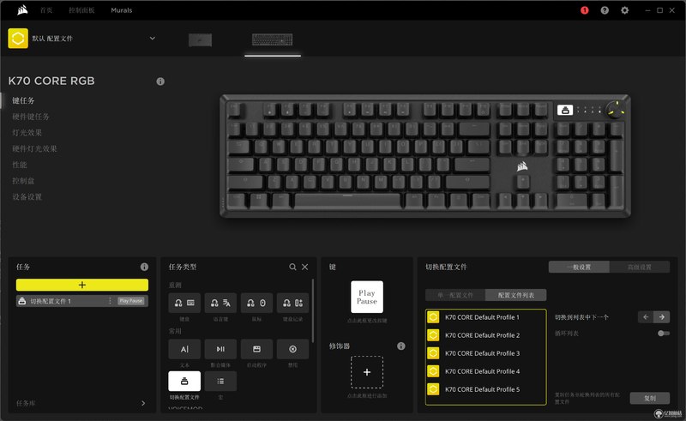This screenshot has height=421, width=686.
Task: Open 设备设置 device settings in sidebar
Action: coord(27,197)
